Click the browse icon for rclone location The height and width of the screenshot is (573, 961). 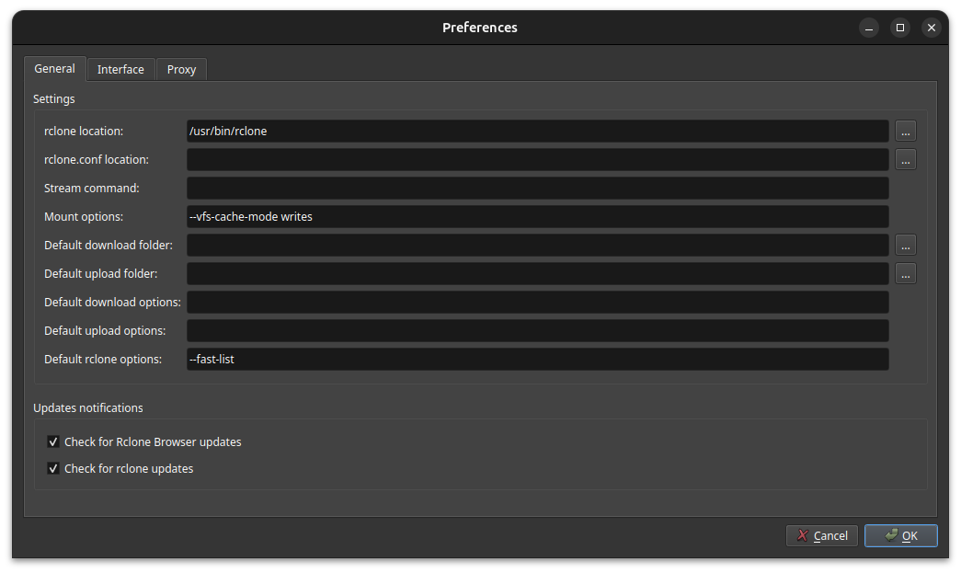(x=905, y=131)
